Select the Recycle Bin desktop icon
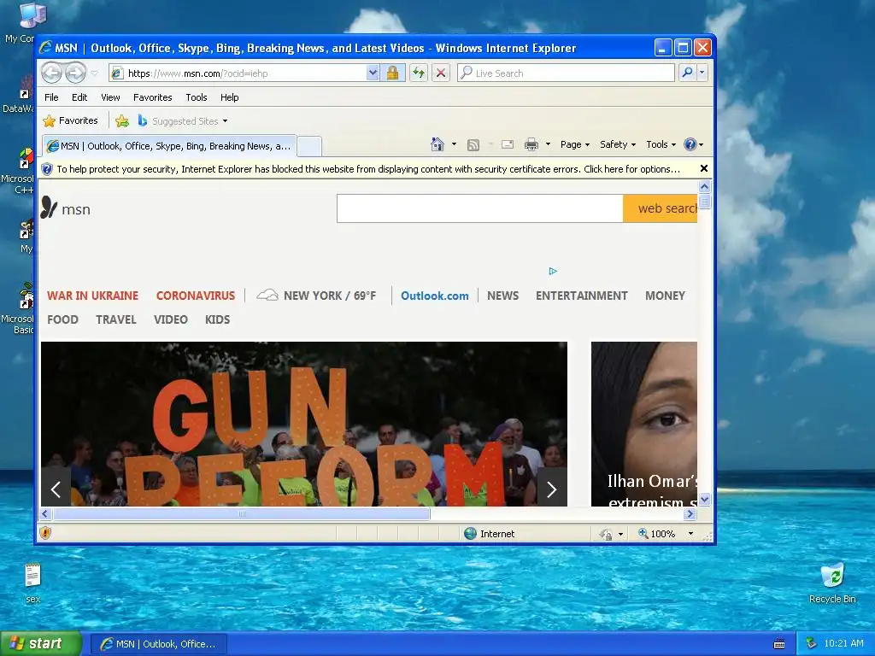The image size is (875, 656). 832,583
